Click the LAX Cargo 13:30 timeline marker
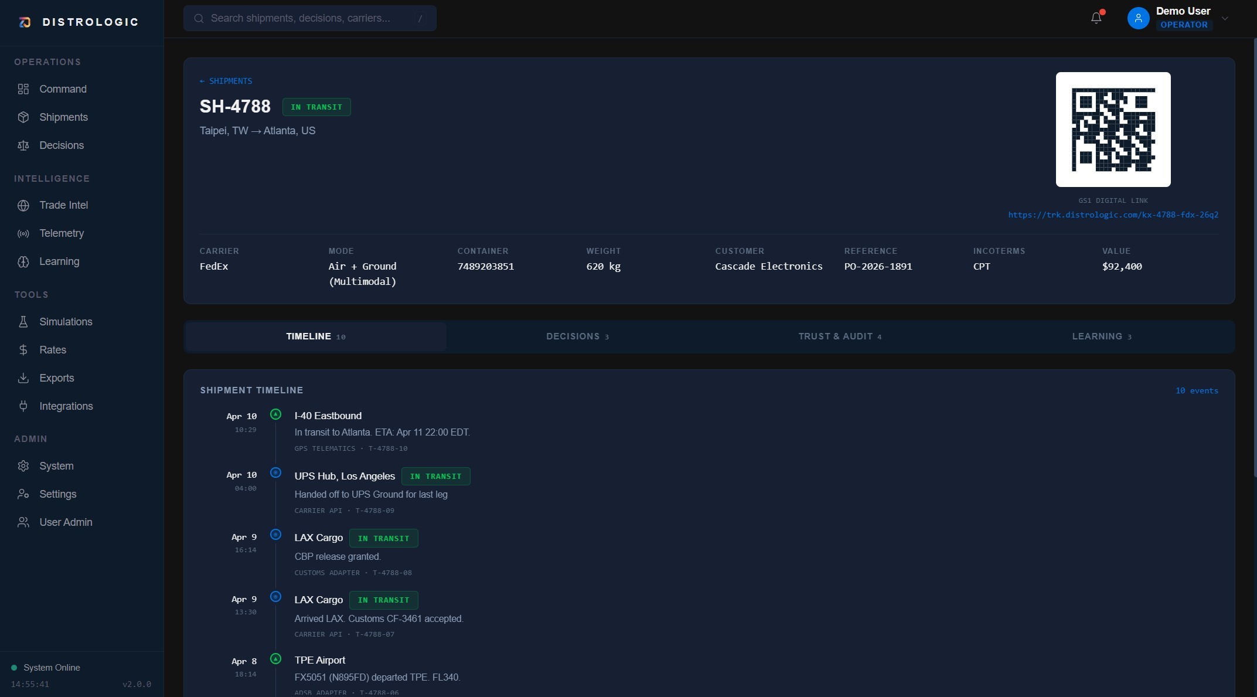 (275, 597)
